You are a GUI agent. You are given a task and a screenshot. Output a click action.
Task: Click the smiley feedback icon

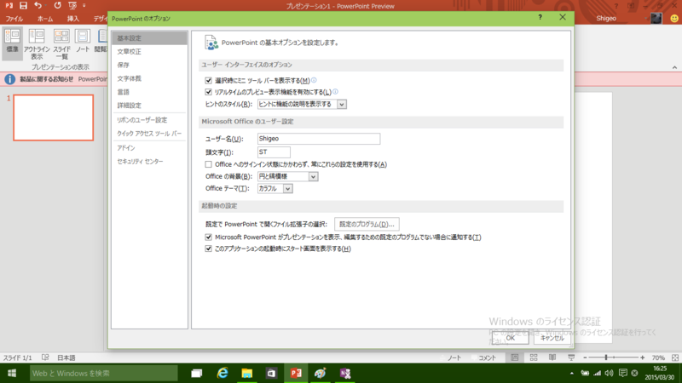pyautogui.click(x=674, y=18)
